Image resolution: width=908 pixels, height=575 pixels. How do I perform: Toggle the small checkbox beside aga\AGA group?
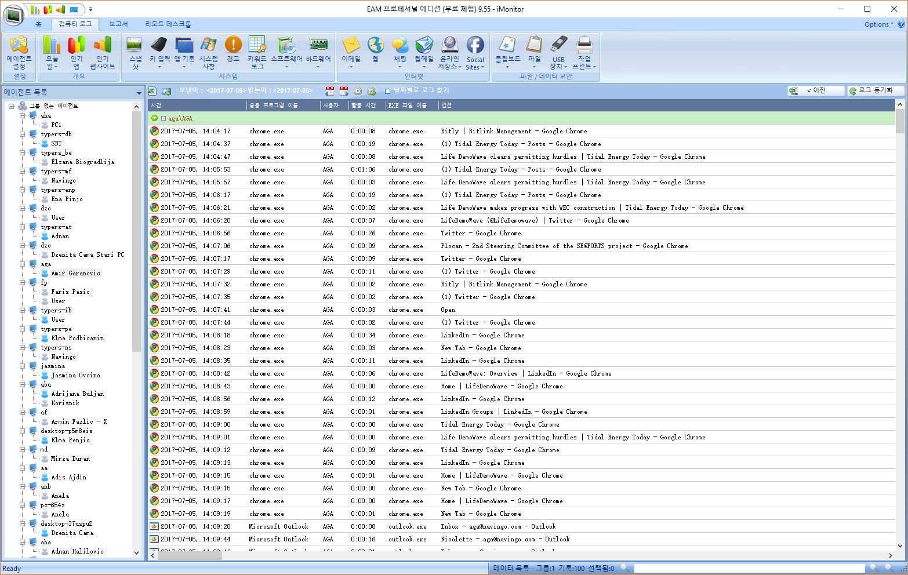pyautogui.click(x=164, y=118)
